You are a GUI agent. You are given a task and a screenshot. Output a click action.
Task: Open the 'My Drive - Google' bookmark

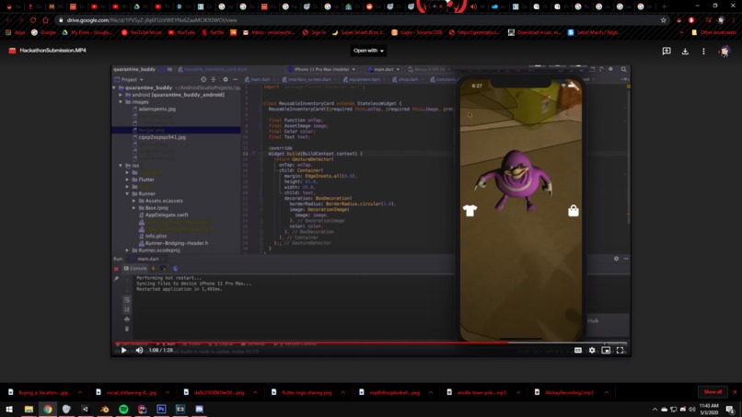click(x=87, y=32)
